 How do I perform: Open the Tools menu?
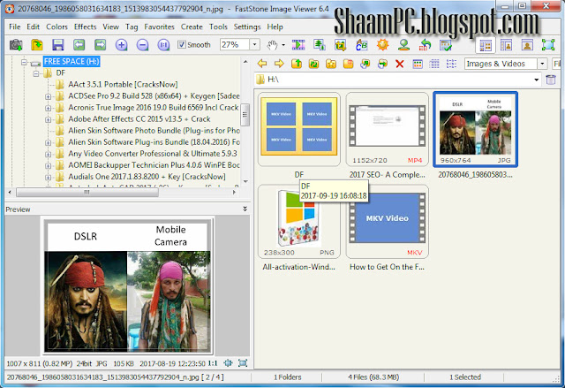point(218,27)
